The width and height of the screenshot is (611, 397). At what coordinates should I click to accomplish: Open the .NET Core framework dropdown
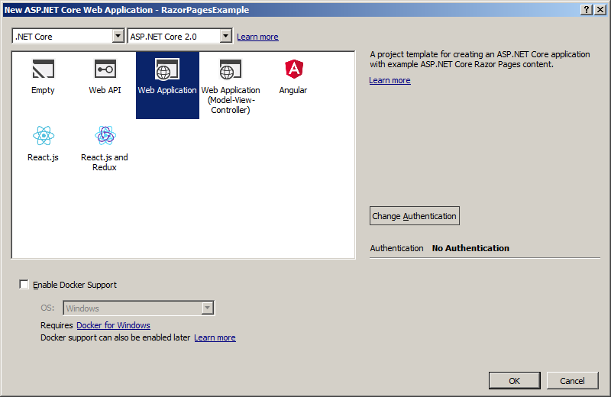[x=118, y=36]
